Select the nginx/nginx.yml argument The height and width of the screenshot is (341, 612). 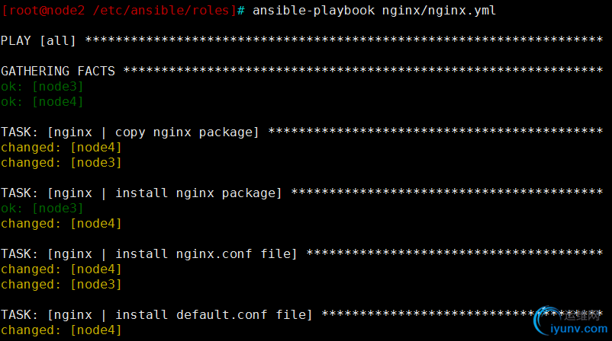tap(439, 11)
